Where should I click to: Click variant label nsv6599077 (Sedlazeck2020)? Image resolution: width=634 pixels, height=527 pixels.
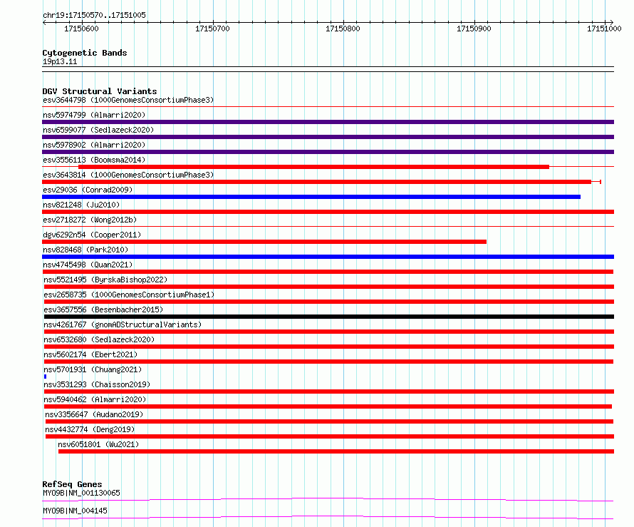pos(98,130)
